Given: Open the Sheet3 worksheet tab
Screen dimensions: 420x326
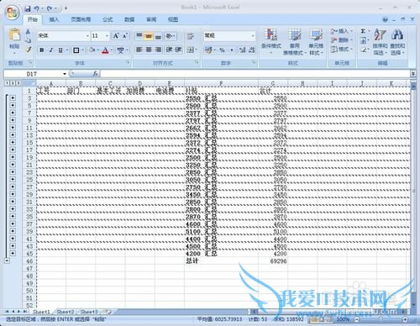Looking at the screenshot, I should 89,312.
